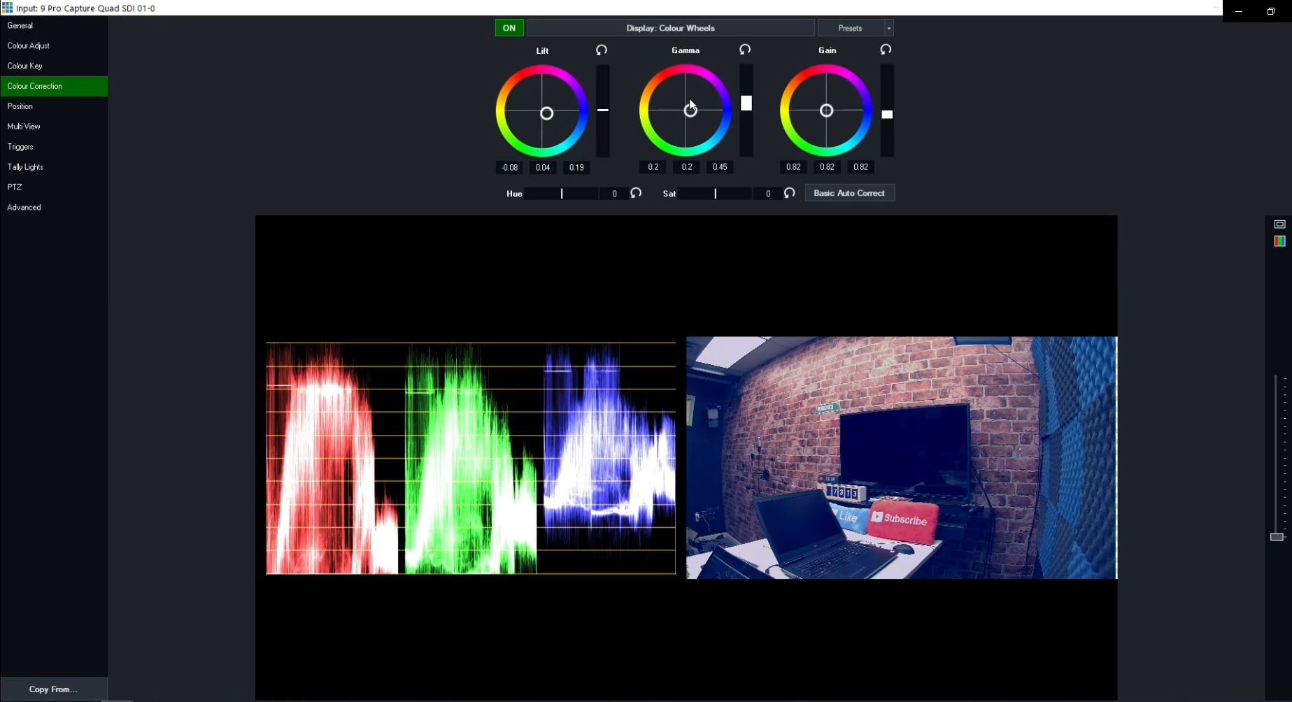
Task: Toggle the colour correction ON button
Action: (x=509, y=28)
